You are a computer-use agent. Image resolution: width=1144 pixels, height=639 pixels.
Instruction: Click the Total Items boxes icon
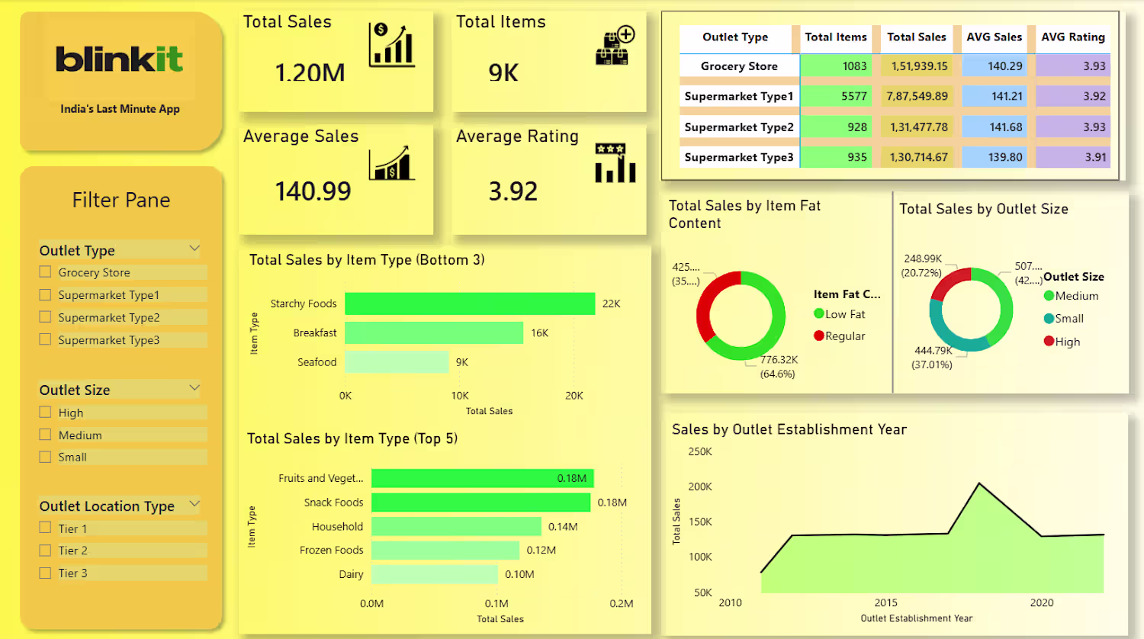tap(615, 46)
